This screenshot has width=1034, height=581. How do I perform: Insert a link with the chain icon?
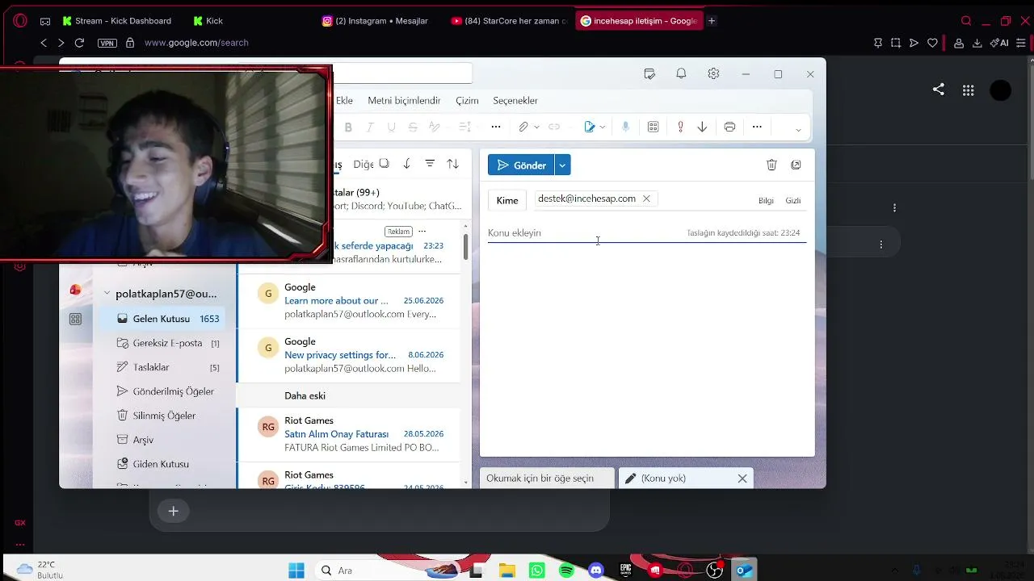pyautogui.click(x=554, y=127)
